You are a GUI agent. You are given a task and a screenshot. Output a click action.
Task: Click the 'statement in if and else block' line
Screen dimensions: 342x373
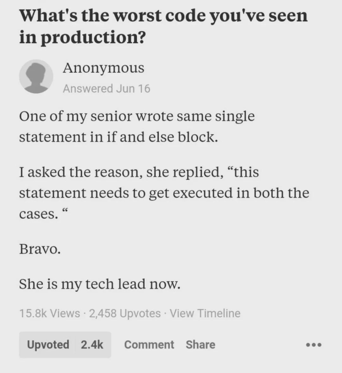[x=118, y=137]
